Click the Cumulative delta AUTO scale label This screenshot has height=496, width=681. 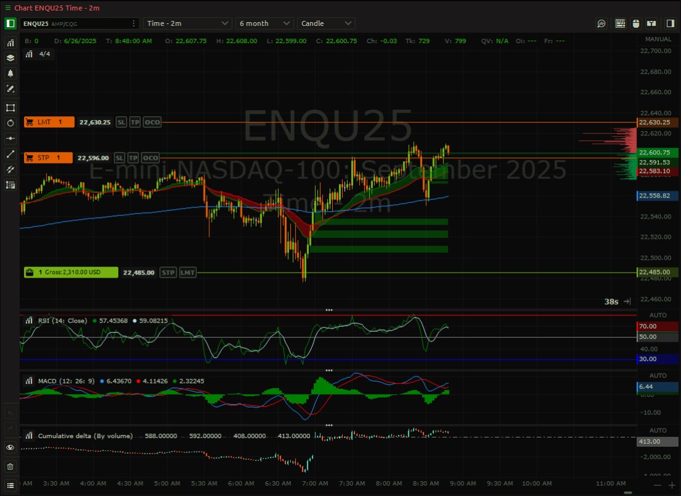[658, 430]
